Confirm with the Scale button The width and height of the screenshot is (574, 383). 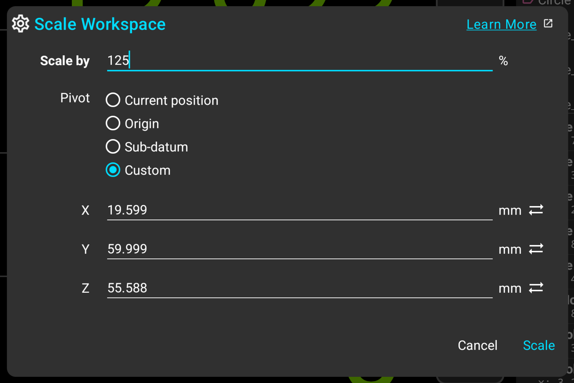(539, 345)
